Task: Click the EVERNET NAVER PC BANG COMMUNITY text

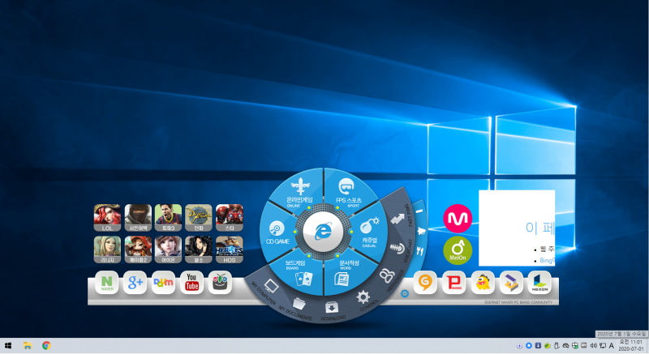Action: pyautogui.click(x=518, y=302)
